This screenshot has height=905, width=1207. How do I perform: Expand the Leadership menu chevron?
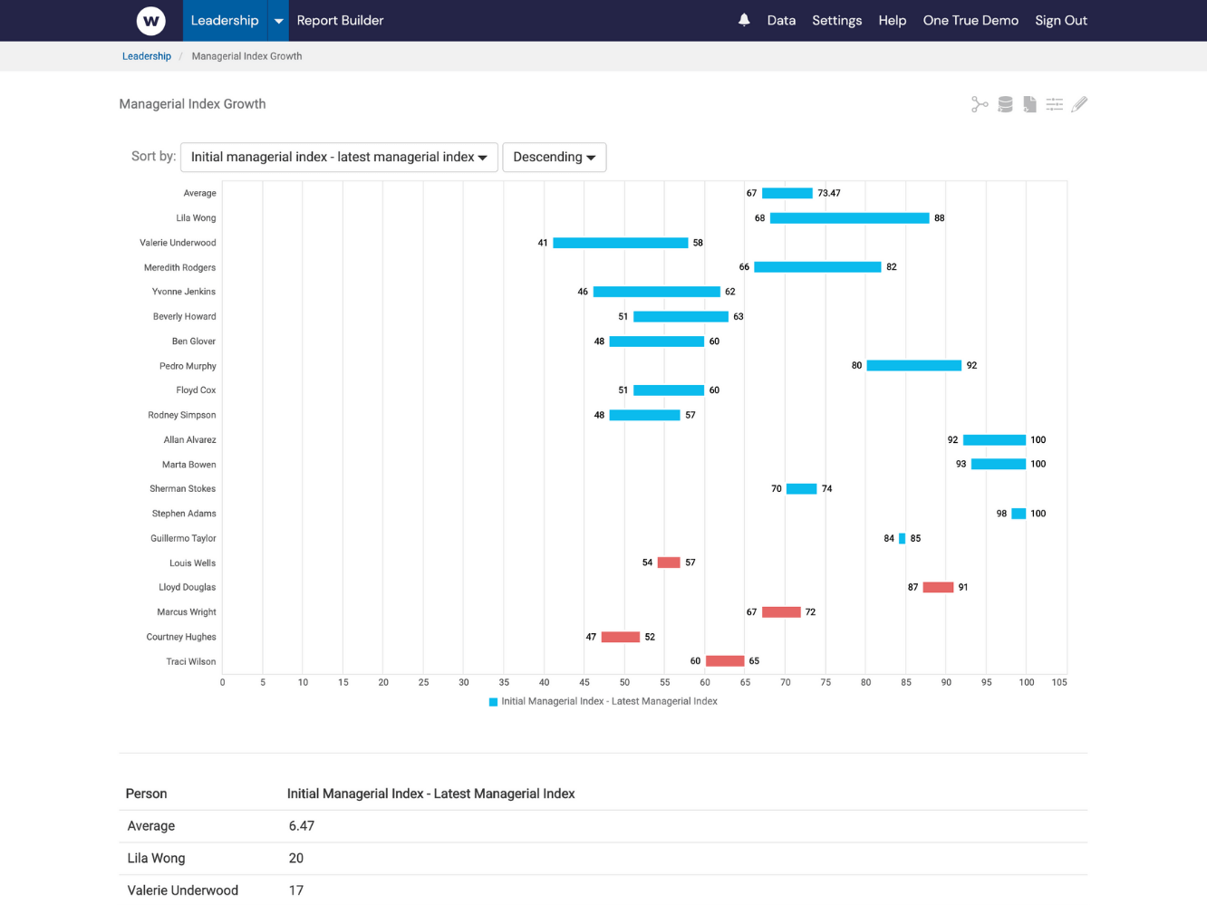pos(278,20)
